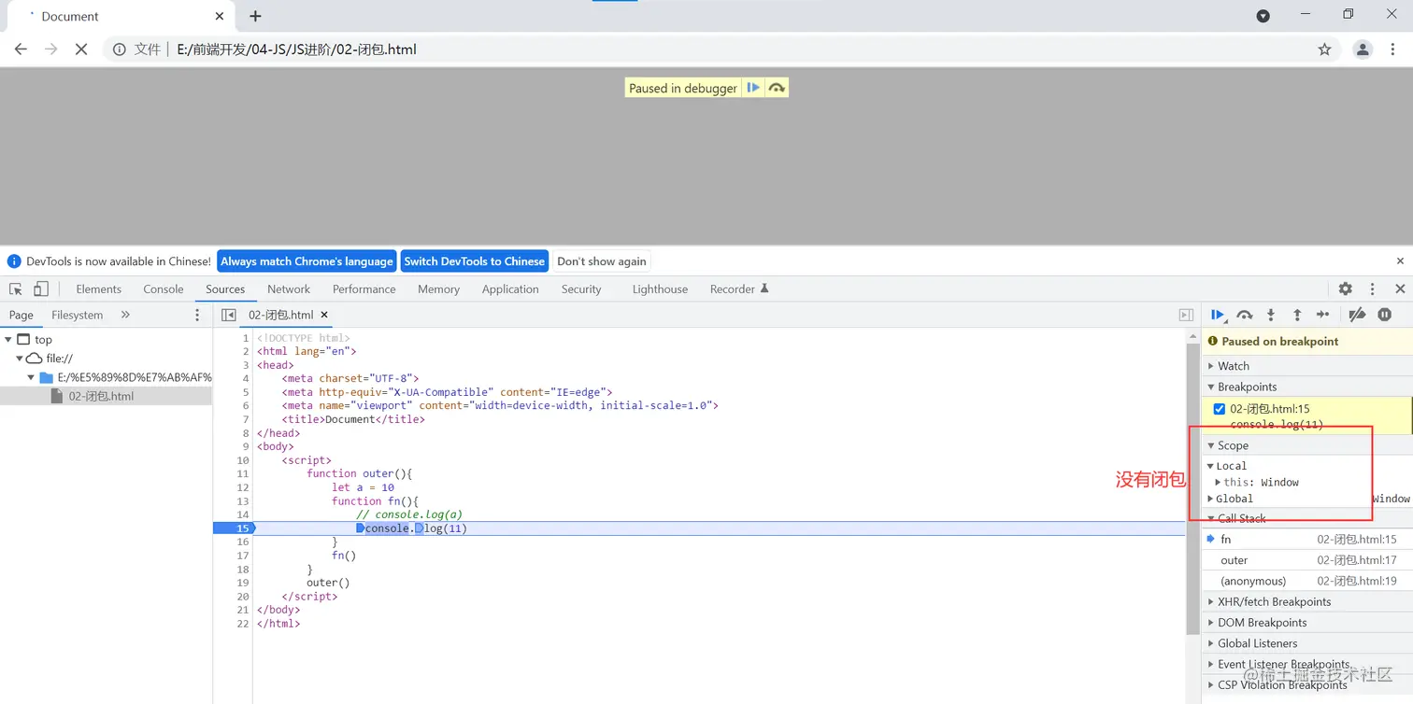Bookmark this page with the star icon
This screenshot has height=704, width=1413.
tap(1324, 49)
